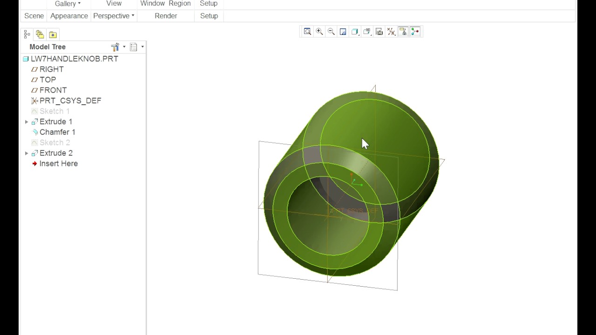Toggle the Spin Center display icon
Image resolution: width=596 pixels, height=335 pixels.
[x=415, y=32]
